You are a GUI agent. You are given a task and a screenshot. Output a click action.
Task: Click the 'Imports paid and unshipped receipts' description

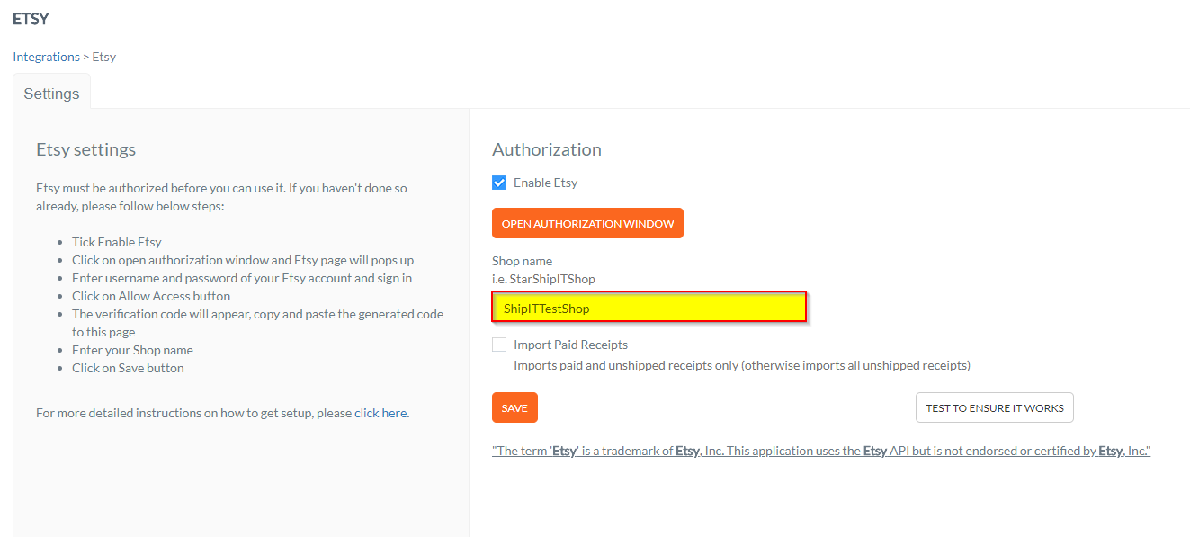pyautogui.click(x=742, y=365)
